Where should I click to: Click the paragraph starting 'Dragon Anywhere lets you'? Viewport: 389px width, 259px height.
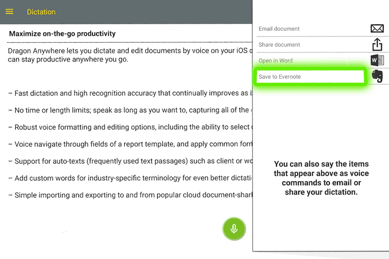pos(130,55)
